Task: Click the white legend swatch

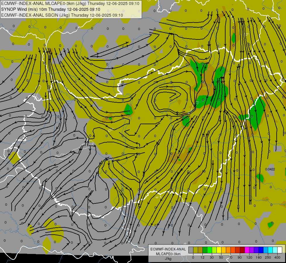Action: (280, 250)
